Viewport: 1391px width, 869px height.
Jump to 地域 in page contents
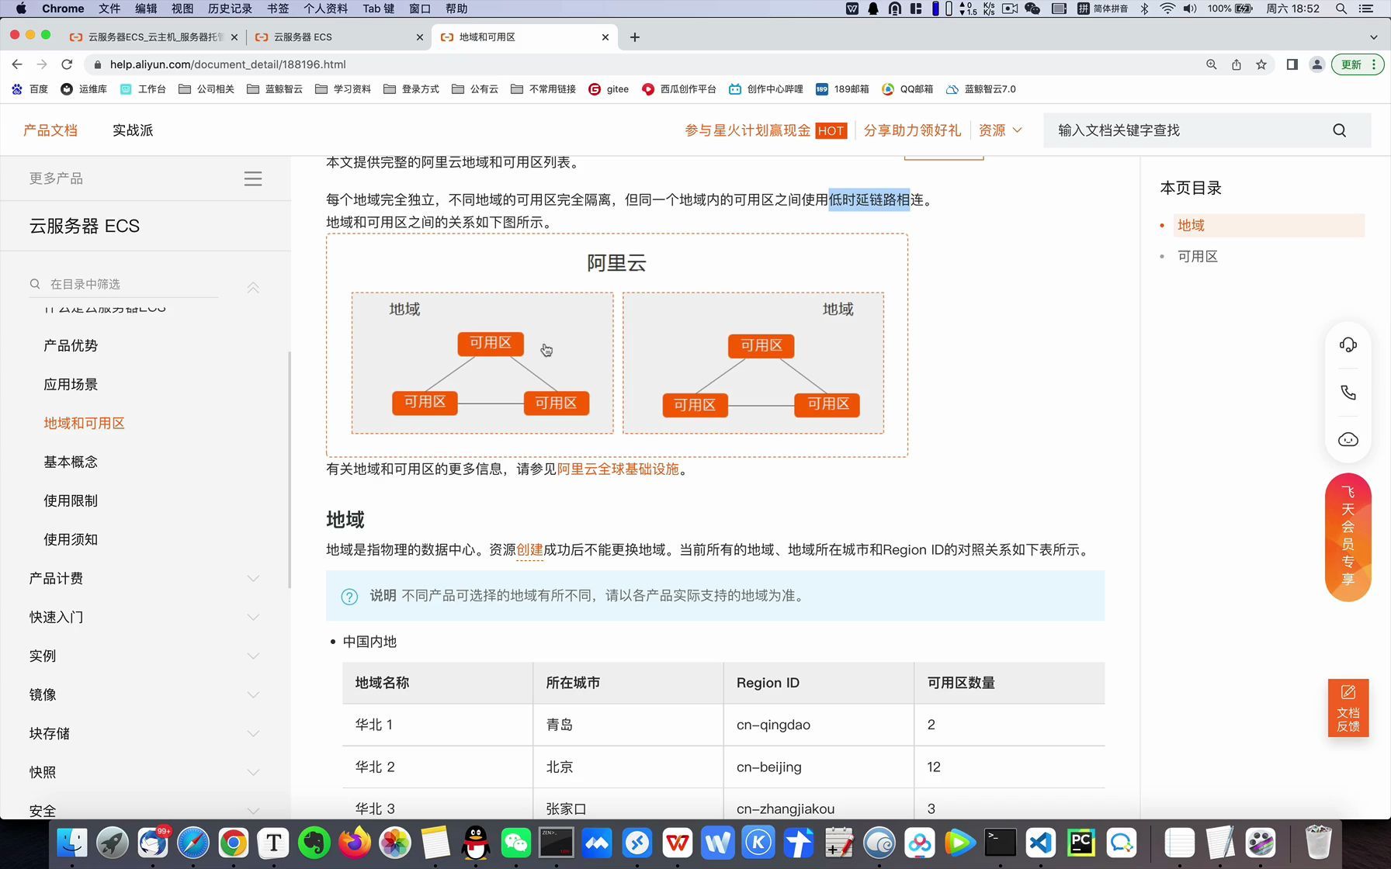click(x=1191, y=226)
